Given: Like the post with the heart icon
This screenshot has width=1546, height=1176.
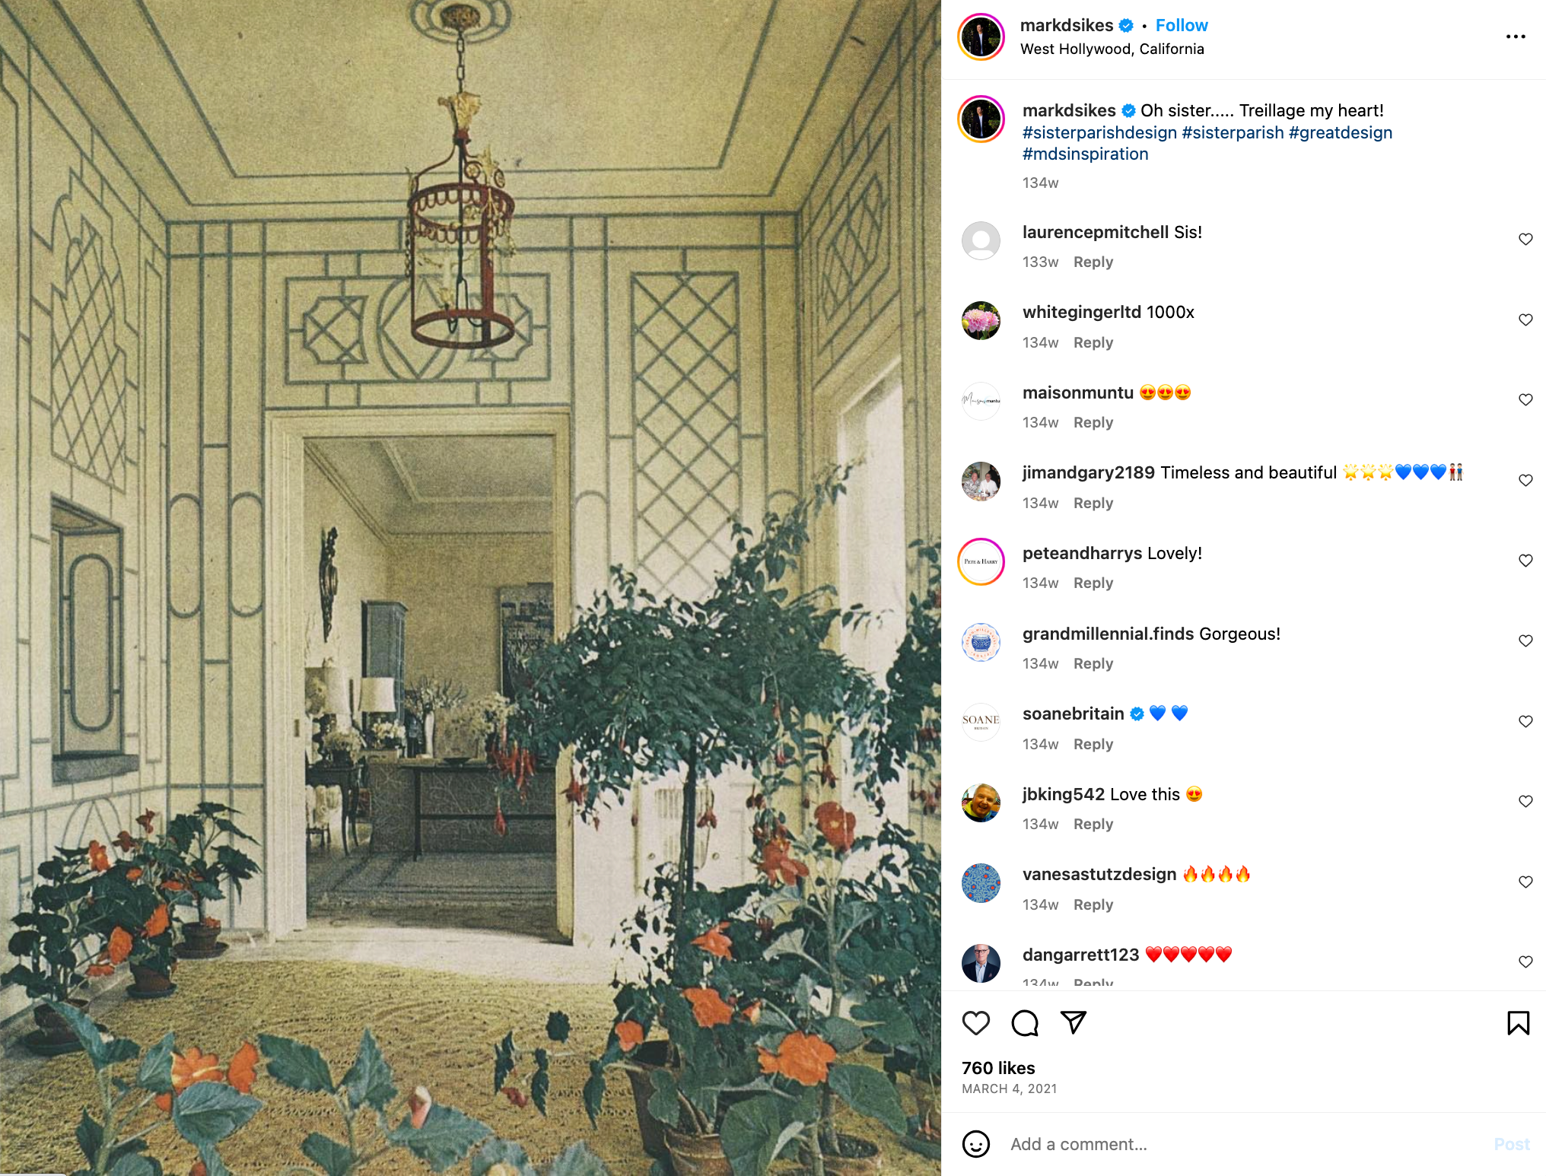Looking at the screenshot, I should click(x=976, y=1023).
